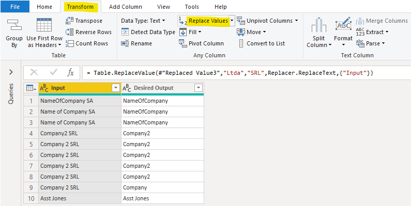Viewport: 411px width, 206px height.
Task: Click the vertical Queries pane label
Action: (11, 94)
